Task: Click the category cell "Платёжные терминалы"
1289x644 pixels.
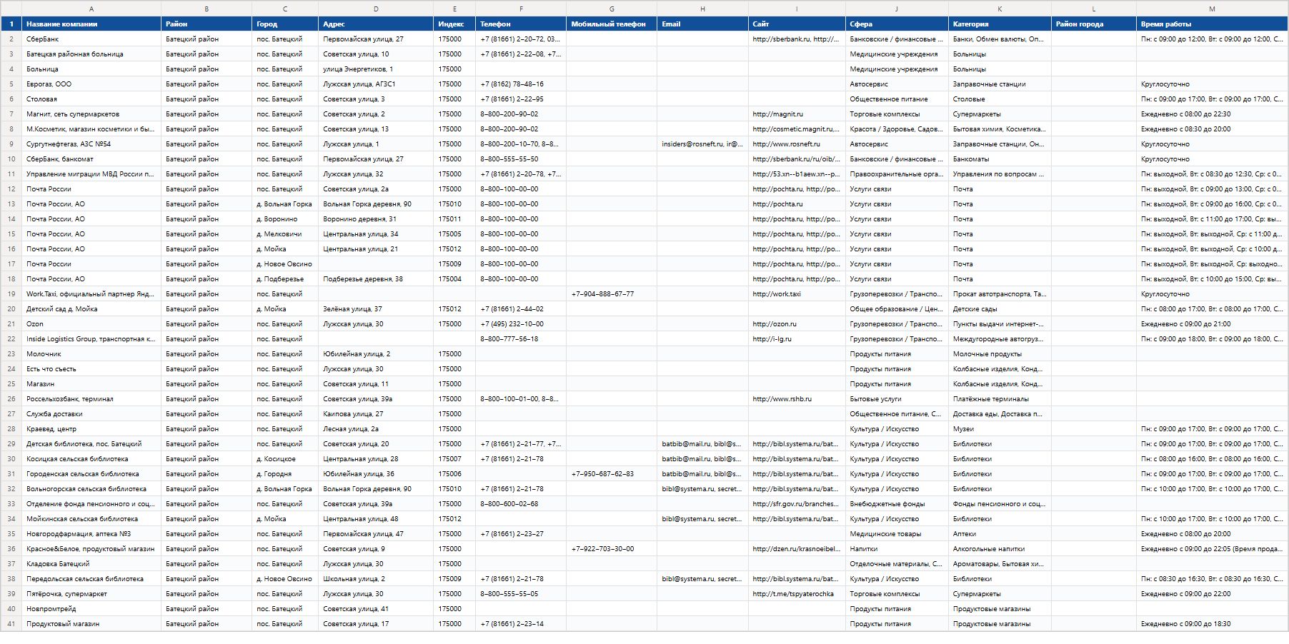Action: [x=1000, y=399]
